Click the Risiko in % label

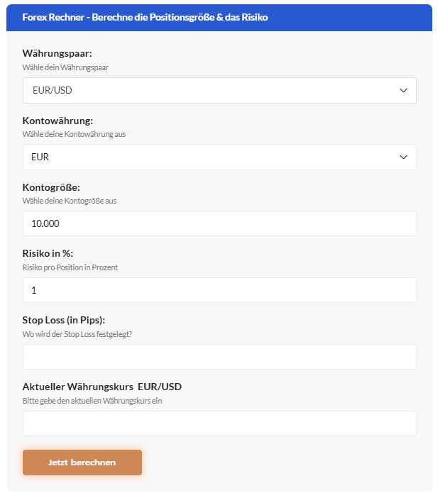pyautogui.click(x=48, y=253)
